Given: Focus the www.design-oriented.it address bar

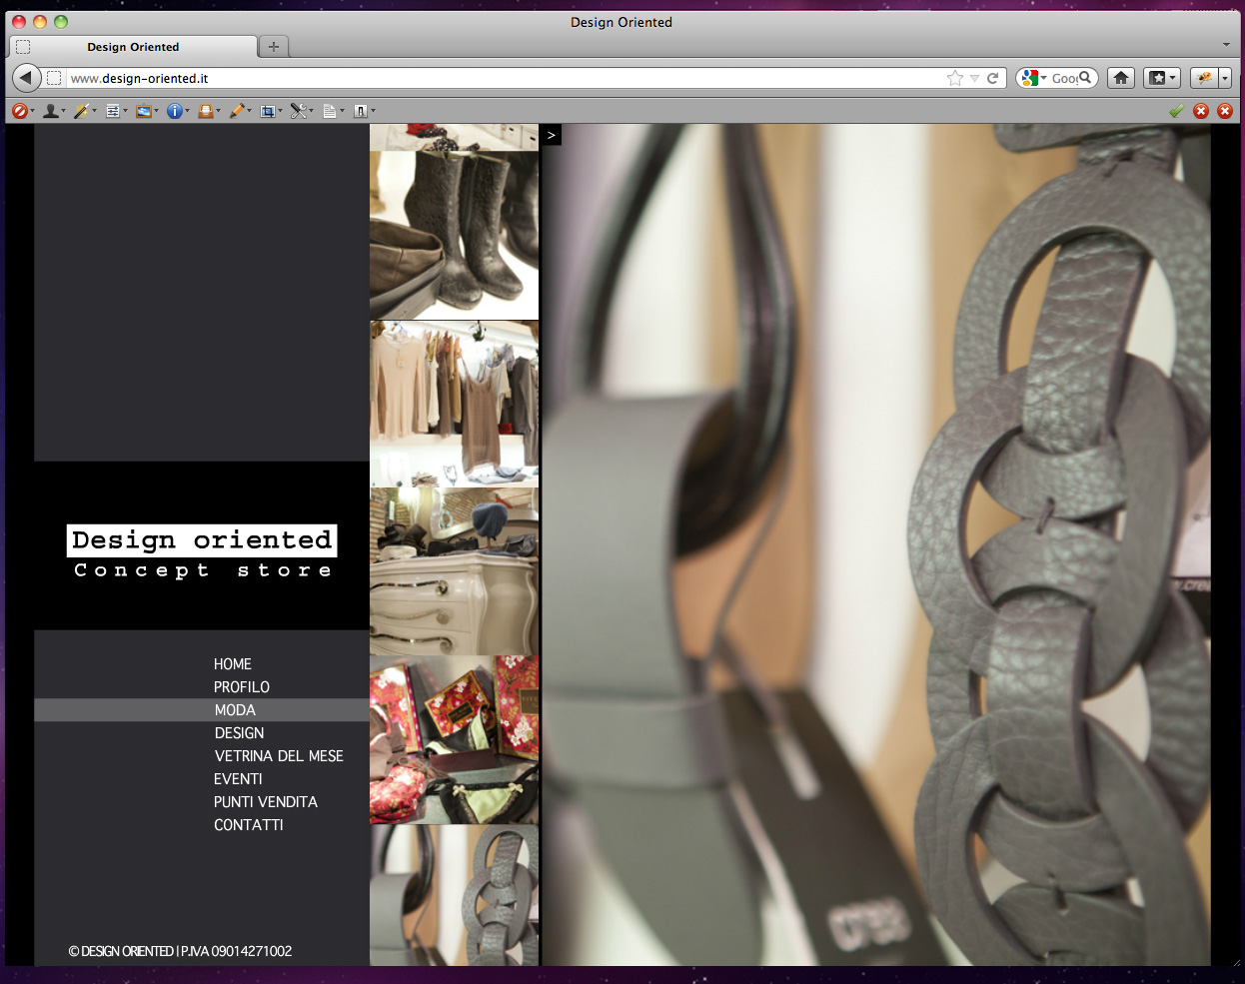Looking at the screenshot, I should click(505, 78).
